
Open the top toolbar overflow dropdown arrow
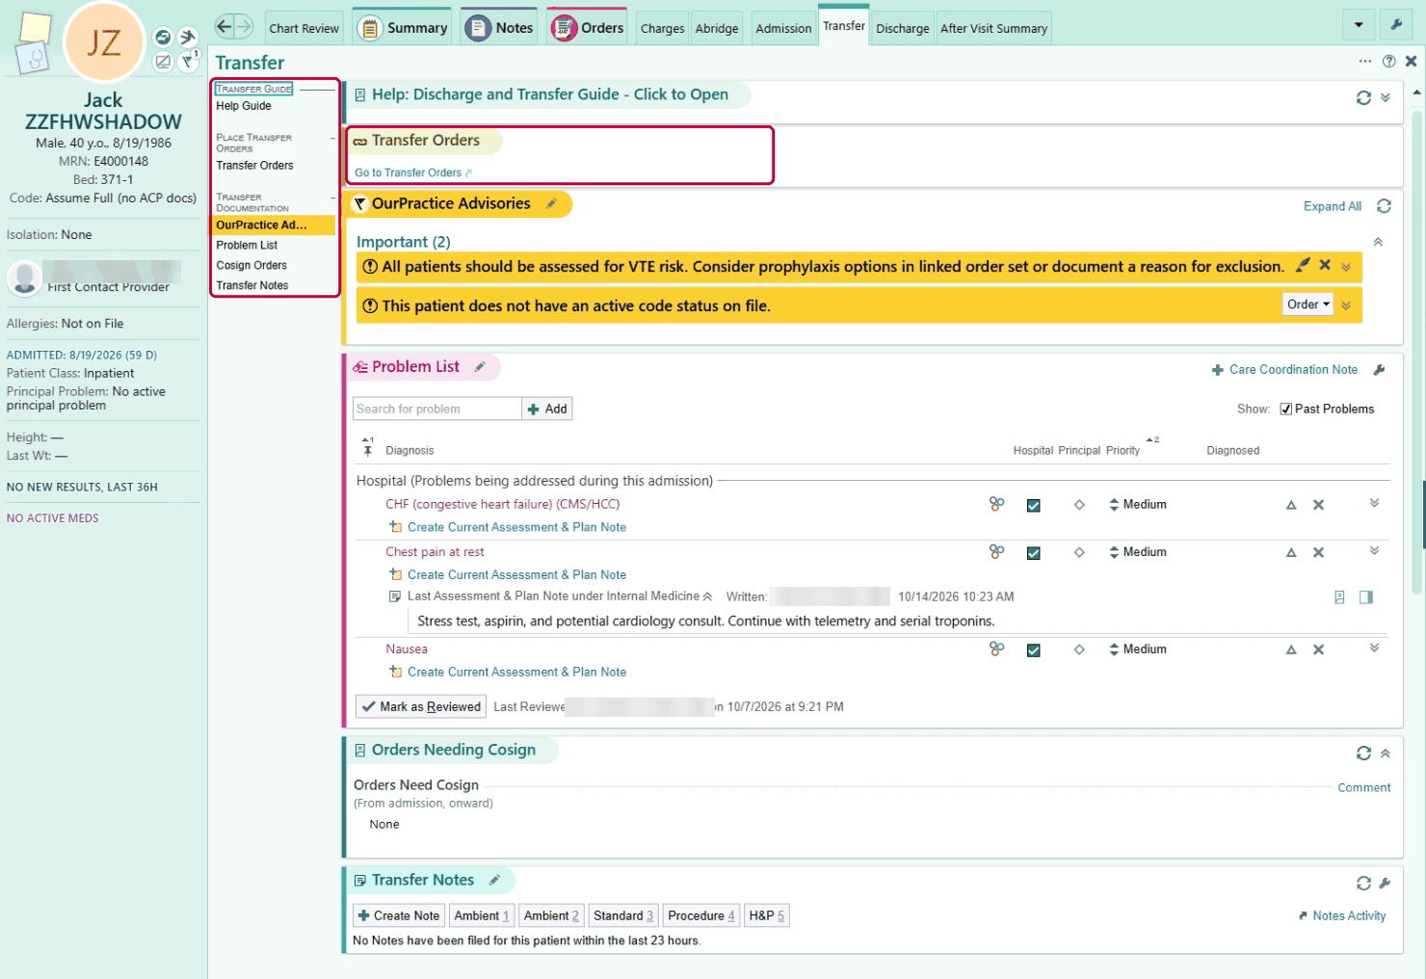(x=1359, y=25)
